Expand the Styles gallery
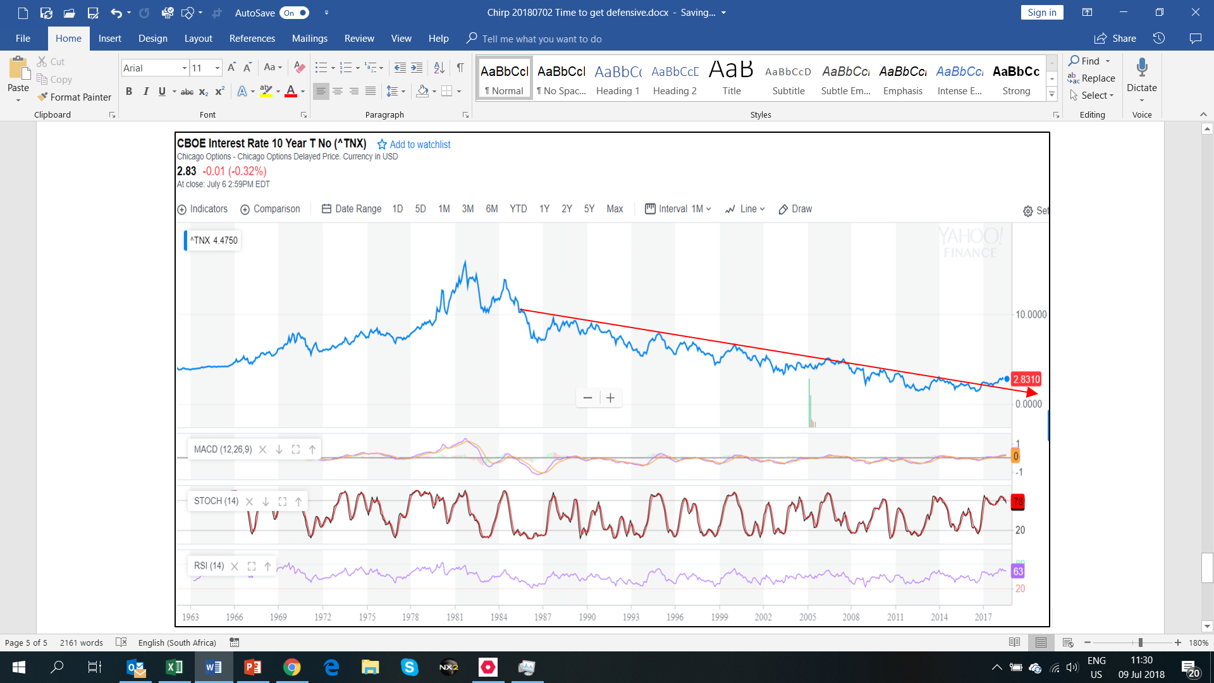 pyautogui.click(x=1052, y=95)
